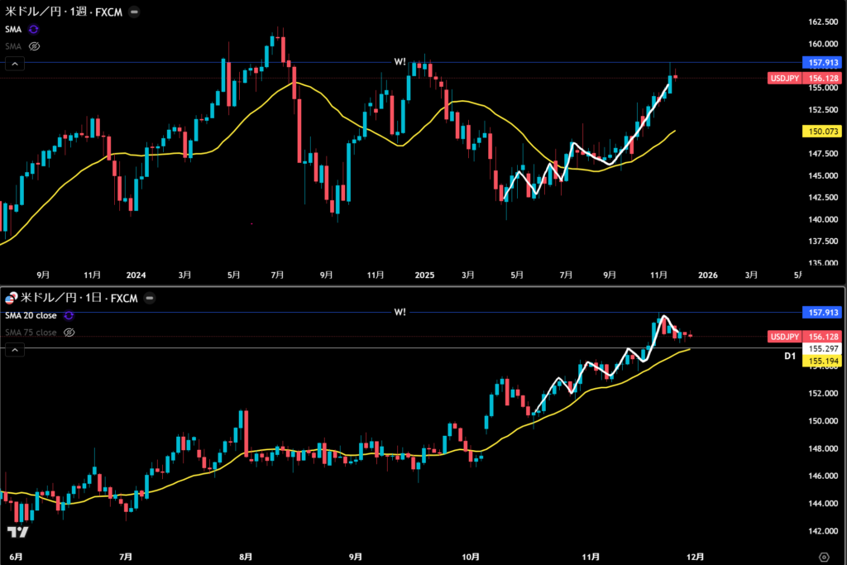
Task: Collapse the weekly chart indicator legend
Action: coord(16,64)
